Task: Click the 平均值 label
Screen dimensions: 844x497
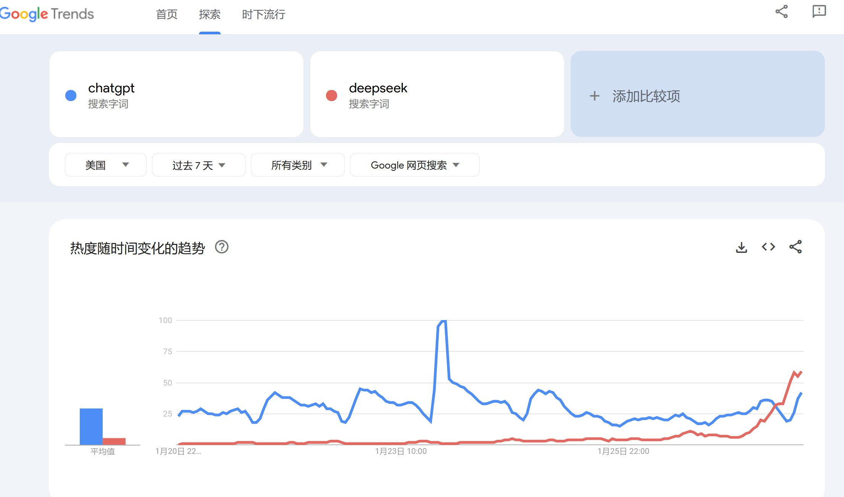Action: coord(102,452)
